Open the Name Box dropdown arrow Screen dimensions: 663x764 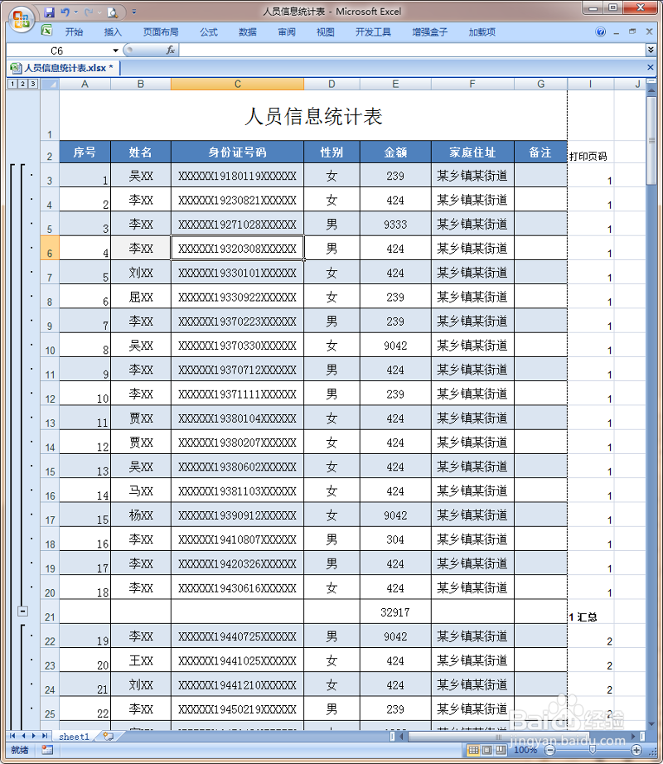point(115,50)
